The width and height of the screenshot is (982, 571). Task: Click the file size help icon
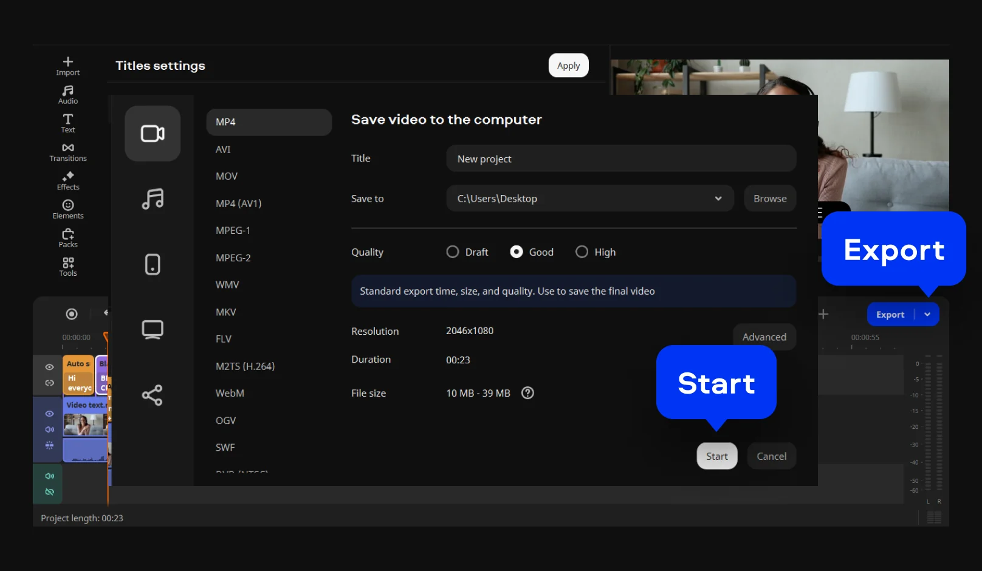[x=527, y=393]
